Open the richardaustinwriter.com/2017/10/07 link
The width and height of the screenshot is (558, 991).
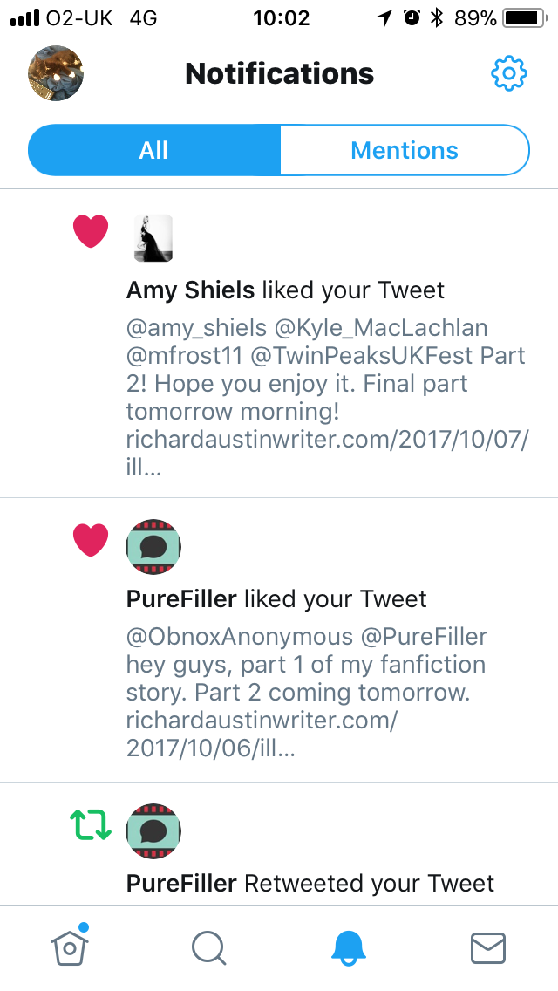pos(327,439)
